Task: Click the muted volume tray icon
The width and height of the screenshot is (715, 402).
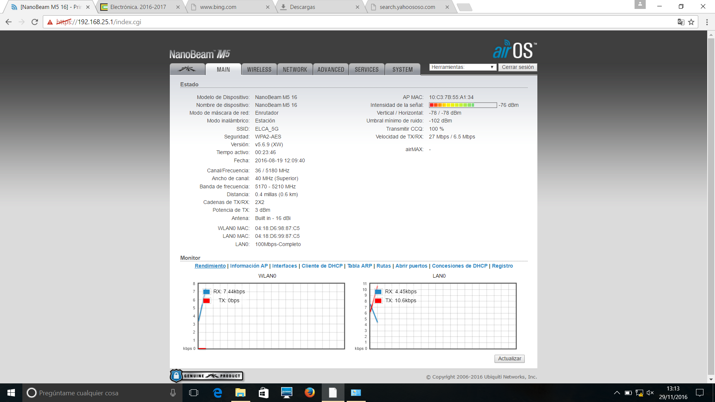Action: (650, 393)
